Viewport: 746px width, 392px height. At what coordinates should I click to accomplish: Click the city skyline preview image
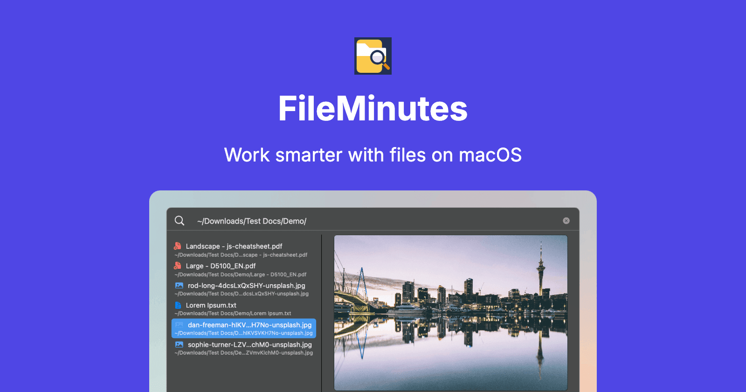451,313
